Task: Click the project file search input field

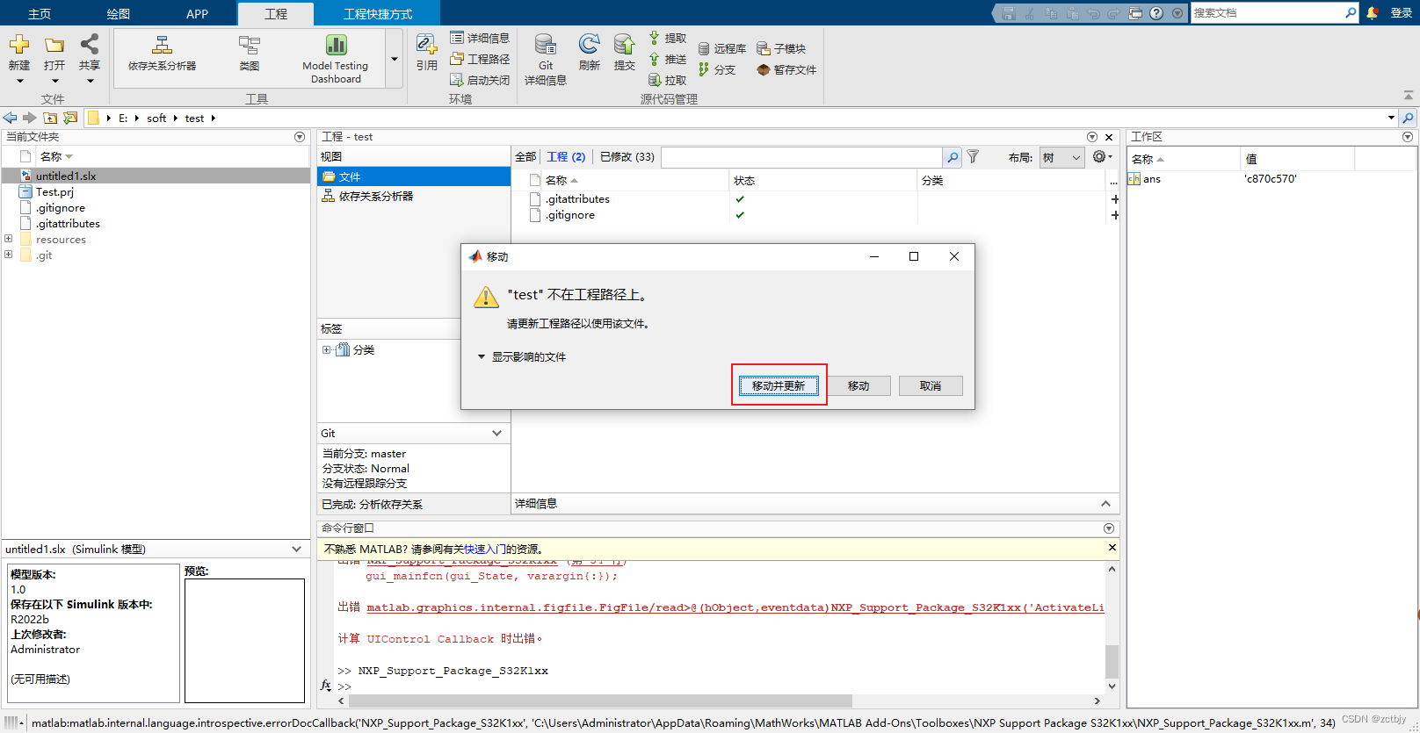Action: pos(801,157)
